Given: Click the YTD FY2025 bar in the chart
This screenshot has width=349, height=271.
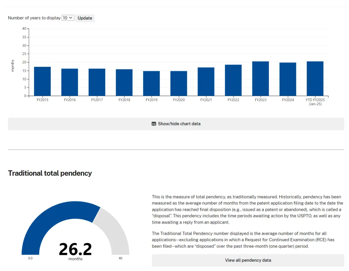Looking at the screenshot, I should click(315, 79).
